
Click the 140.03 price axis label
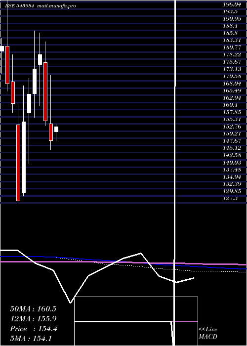232,163
